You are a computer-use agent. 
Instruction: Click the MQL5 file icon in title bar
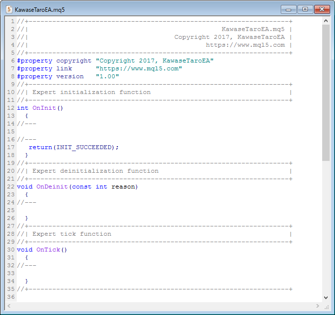pos(9,9)
